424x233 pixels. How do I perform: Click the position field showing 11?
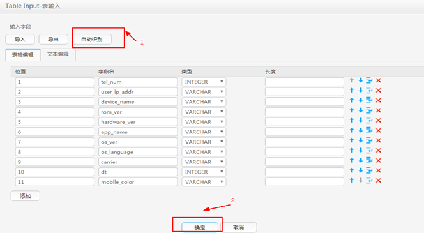55,182
